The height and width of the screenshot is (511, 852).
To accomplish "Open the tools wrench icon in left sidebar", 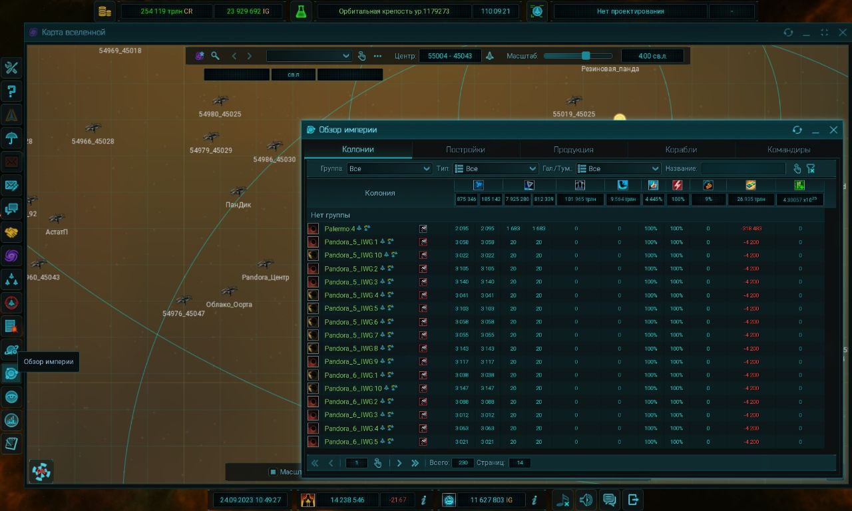I will 11,68.
